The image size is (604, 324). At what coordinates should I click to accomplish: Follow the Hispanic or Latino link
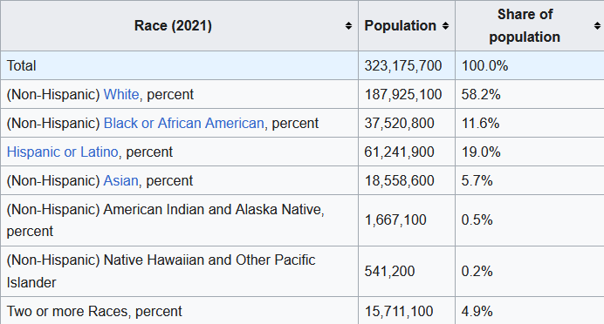coord(62,152)
